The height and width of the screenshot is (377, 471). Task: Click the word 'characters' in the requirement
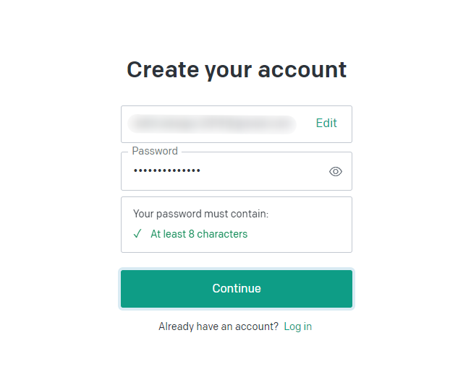222,234
